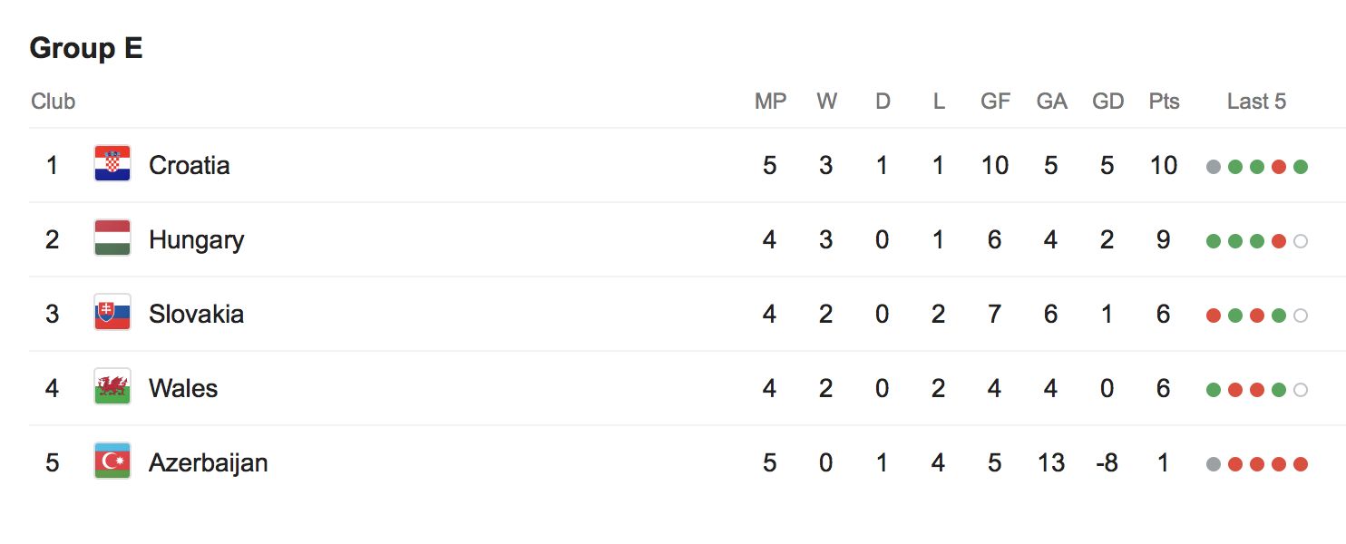
Task: Click the Croatia flag icon
Action: click(x=112, y=164)
